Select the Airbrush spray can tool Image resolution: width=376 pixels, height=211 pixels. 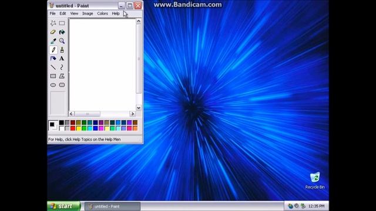[x=53, y=59]
